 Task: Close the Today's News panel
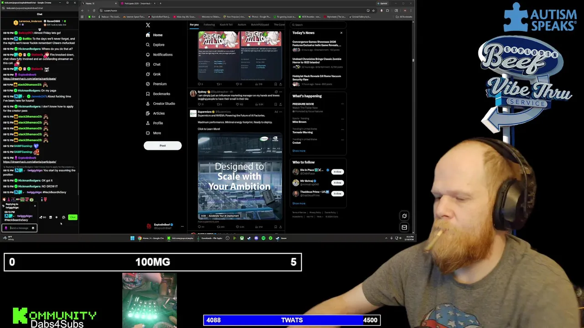coord(341,33)
